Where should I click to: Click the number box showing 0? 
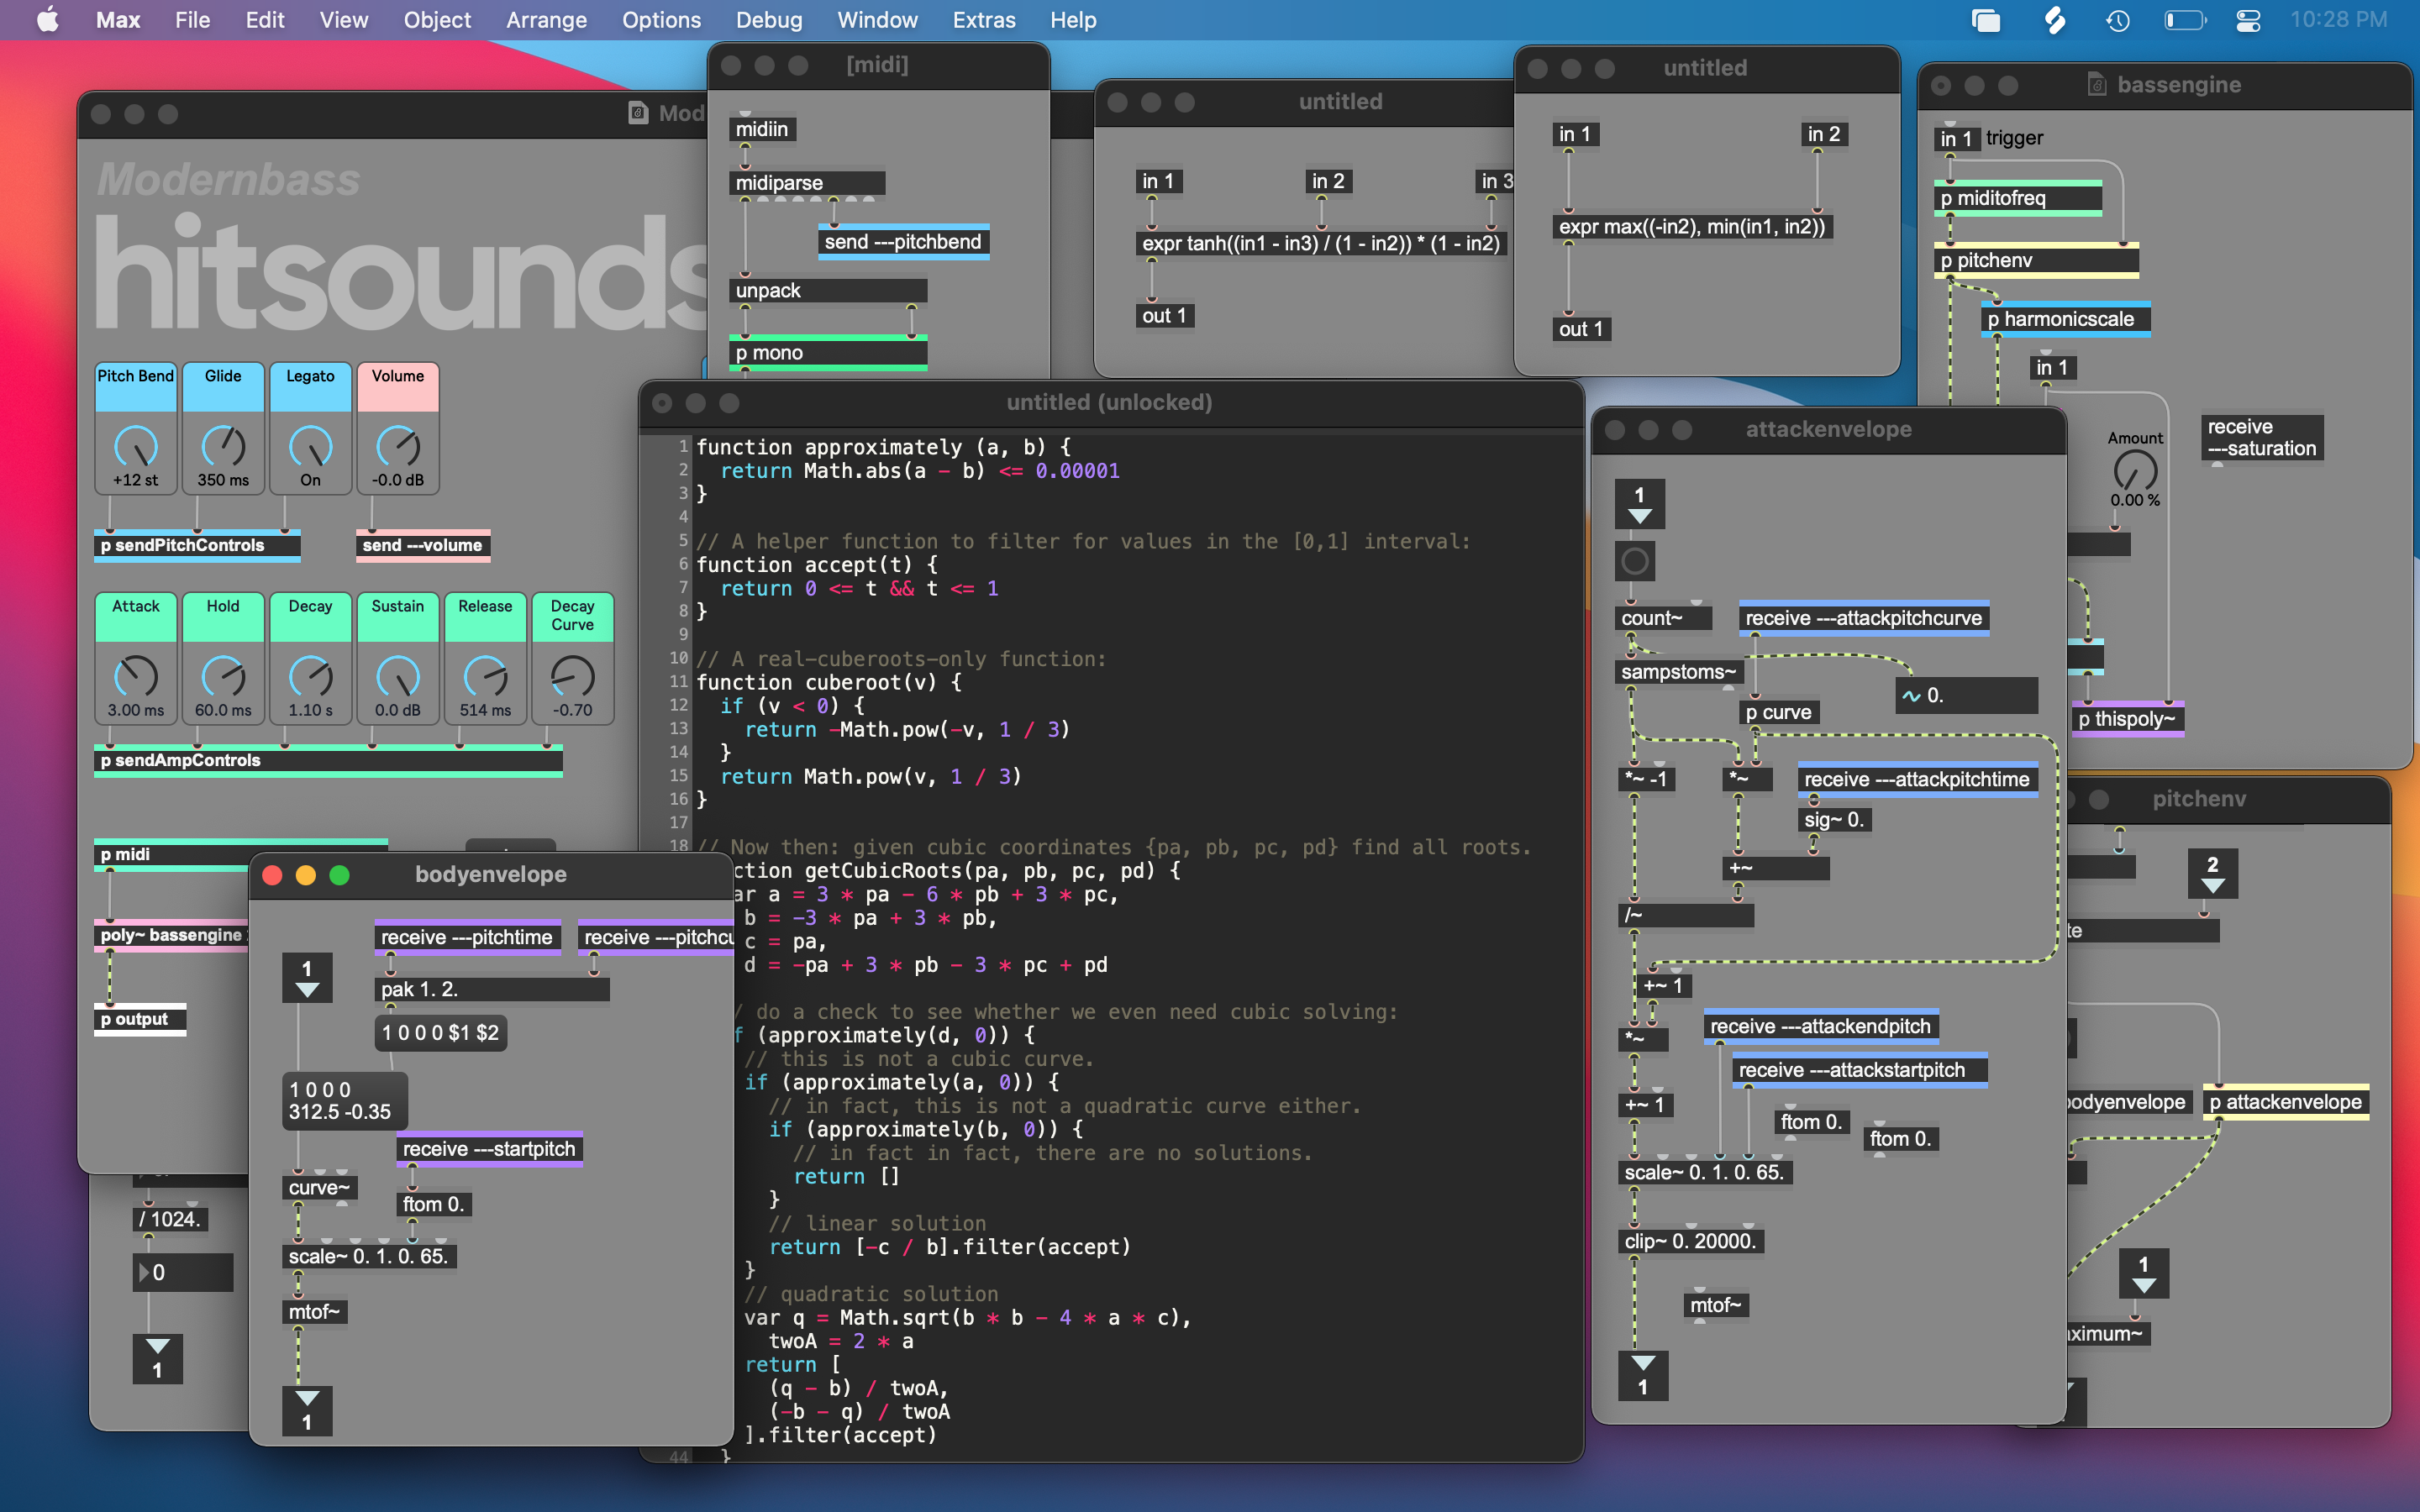(x=183, y=1272)
